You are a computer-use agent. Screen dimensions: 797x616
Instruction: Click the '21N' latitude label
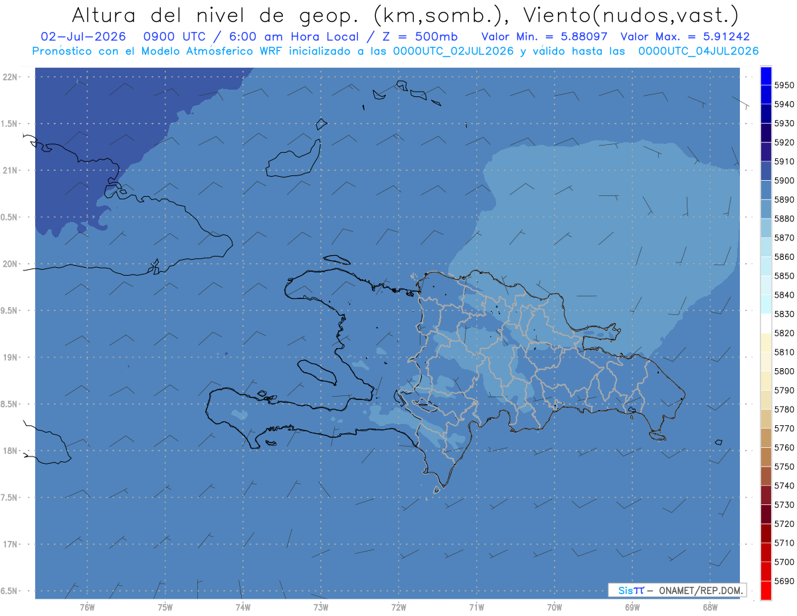tap(10, 171)
